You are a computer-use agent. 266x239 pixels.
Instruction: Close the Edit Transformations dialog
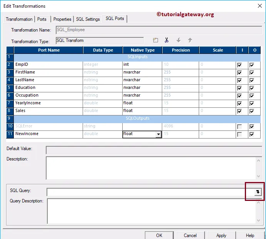[259, 6]
